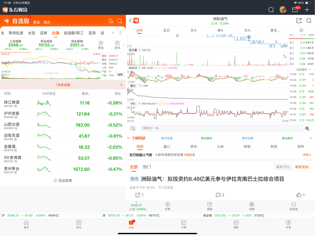315x236 pixels.
Task: Close the 个股异动 ticker bar
Action: 311,138
